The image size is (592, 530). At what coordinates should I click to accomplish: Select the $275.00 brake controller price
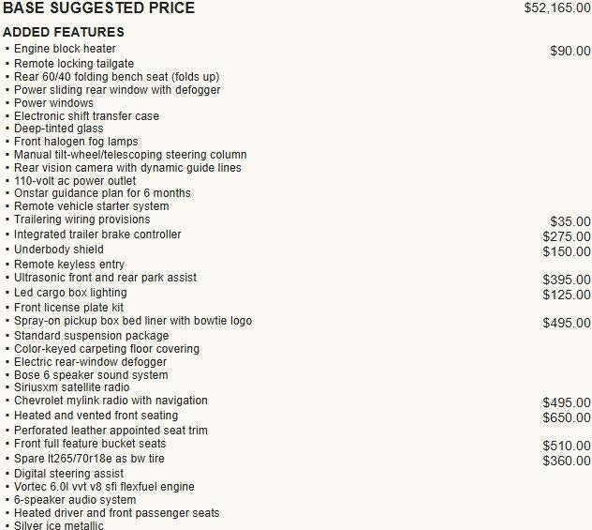(x=567, y=236)
